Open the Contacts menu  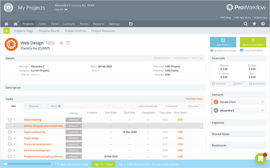[x=69, y=24]
